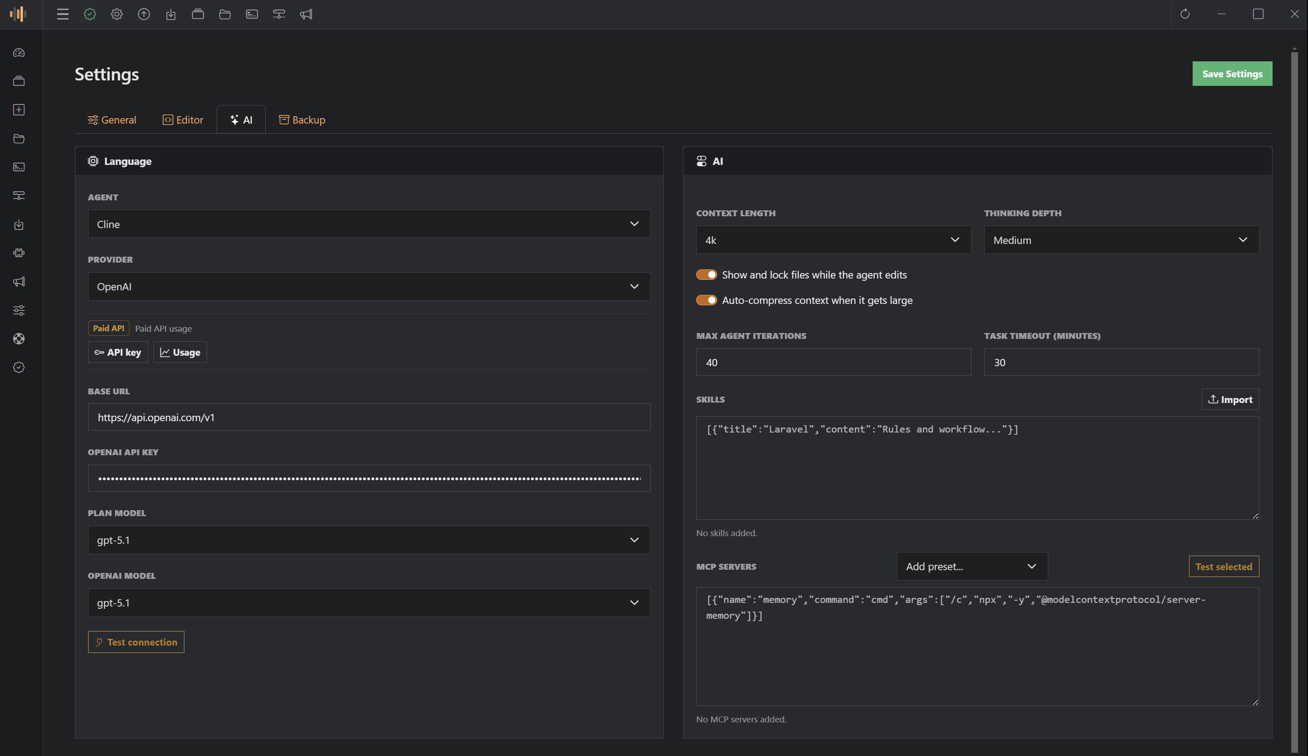Switch to the Backup settings tab
Image resolution: width=1308 pixels, height=756 pixels.
pyautogui.click(x=302, y=119)
